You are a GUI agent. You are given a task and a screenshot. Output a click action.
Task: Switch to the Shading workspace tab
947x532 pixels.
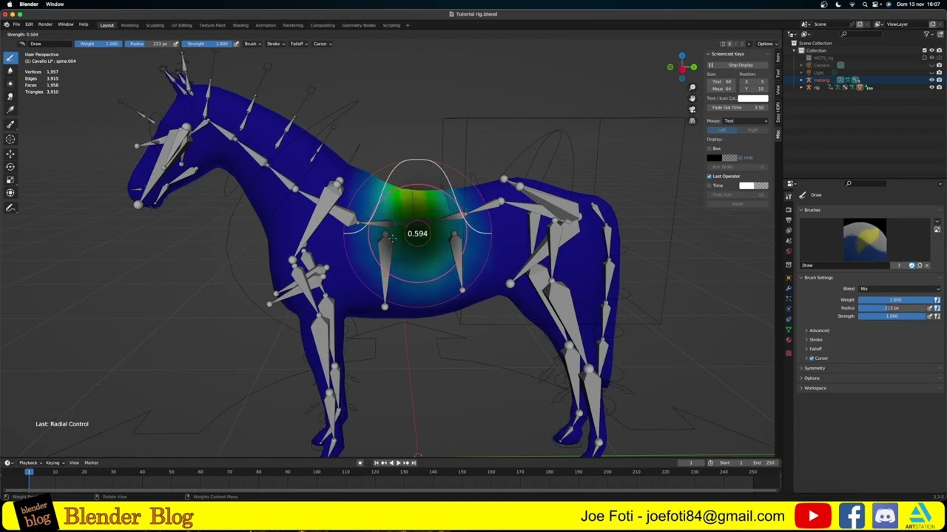(x=240, y=25)
